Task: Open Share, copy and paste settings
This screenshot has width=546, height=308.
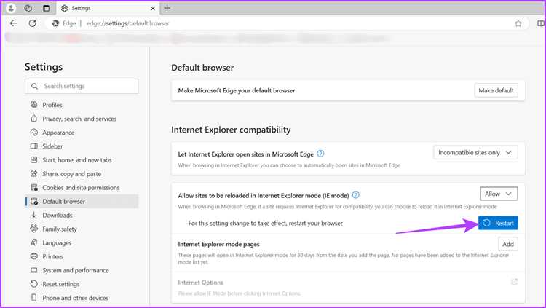Action: click(82, 174)
